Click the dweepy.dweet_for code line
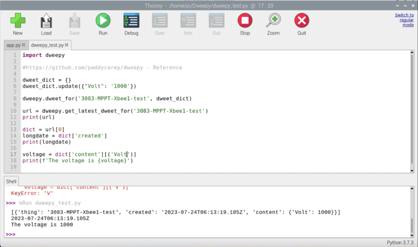The image size is (418, 247). click(x=107, y=99)
